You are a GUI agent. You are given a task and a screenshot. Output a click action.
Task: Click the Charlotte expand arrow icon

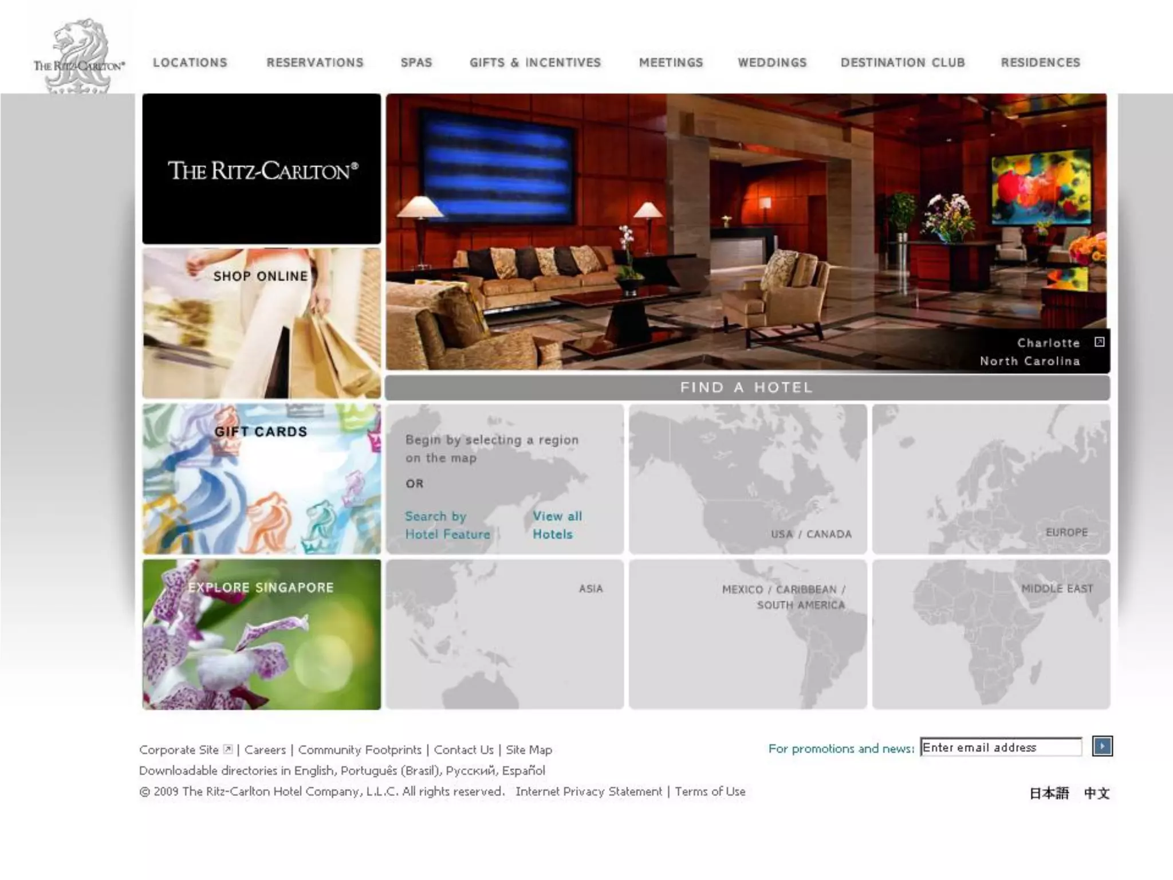tap(1099, 342)
